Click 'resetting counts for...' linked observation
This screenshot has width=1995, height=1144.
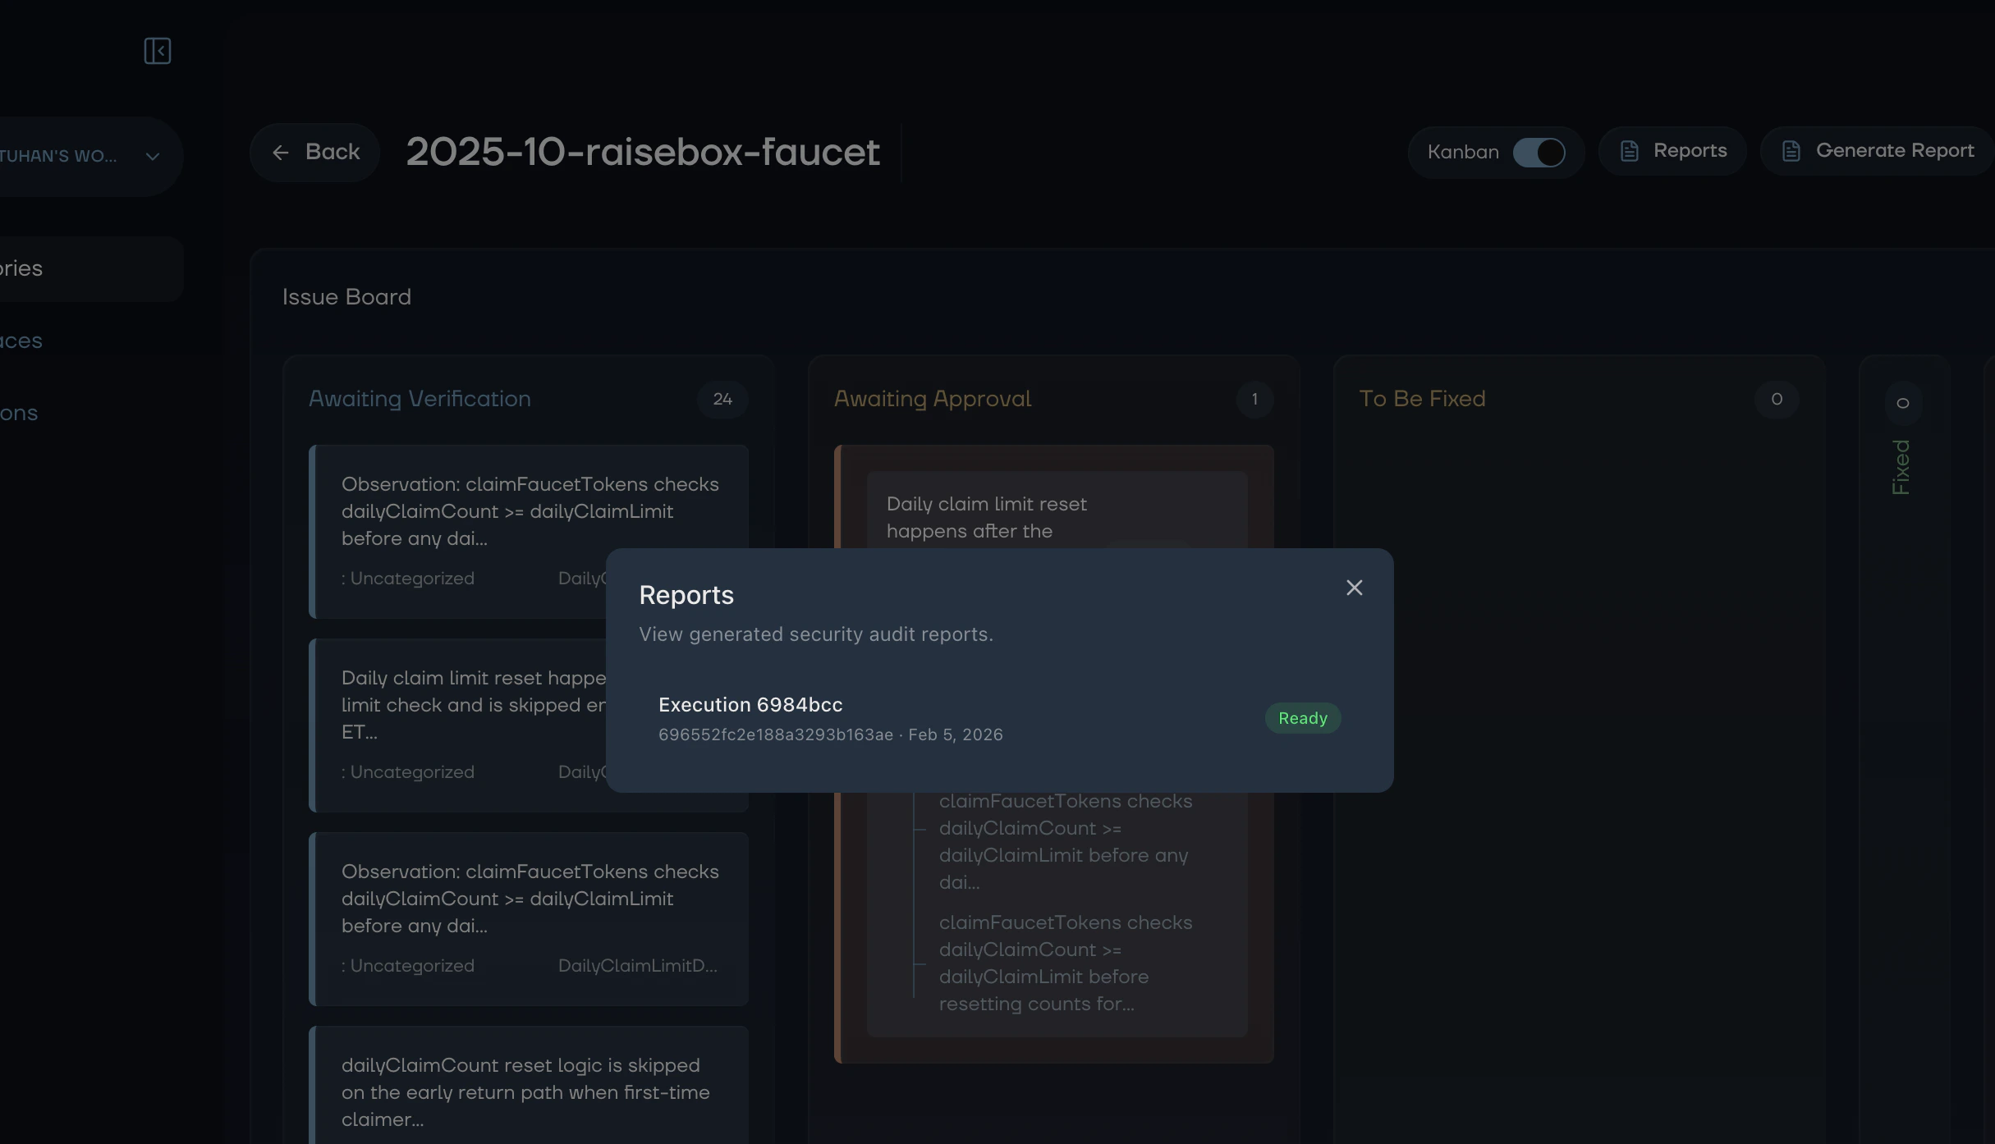1066,963
